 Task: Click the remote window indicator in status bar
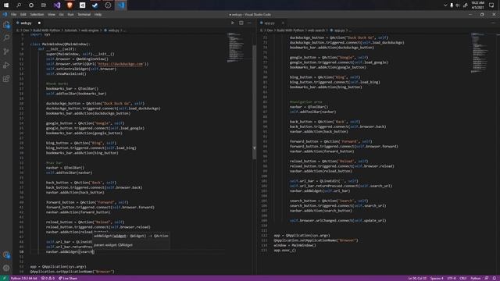[x=4, y=279]
